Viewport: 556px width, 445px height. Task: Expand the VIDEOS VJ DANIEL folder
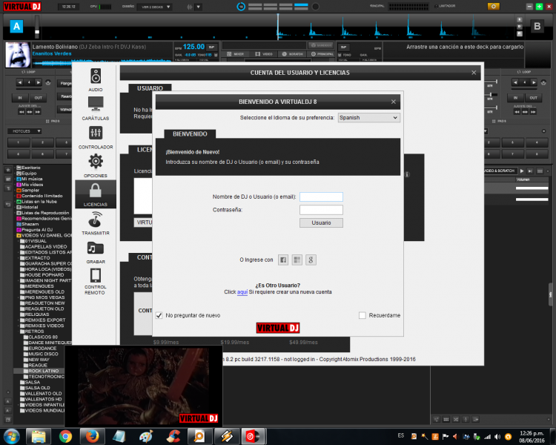coord(15,235)
